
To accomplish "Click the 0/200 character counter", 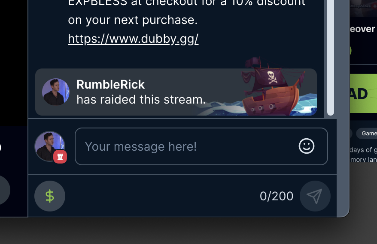I will [x=277, y=196].
